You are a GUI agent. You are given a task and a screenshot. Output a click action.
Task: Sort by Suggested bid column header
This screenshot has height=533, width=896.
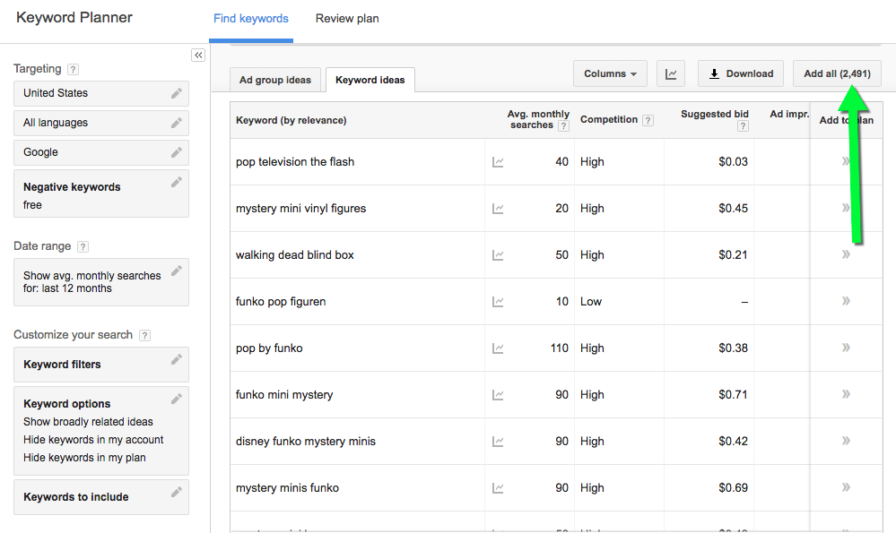point(714,114)
